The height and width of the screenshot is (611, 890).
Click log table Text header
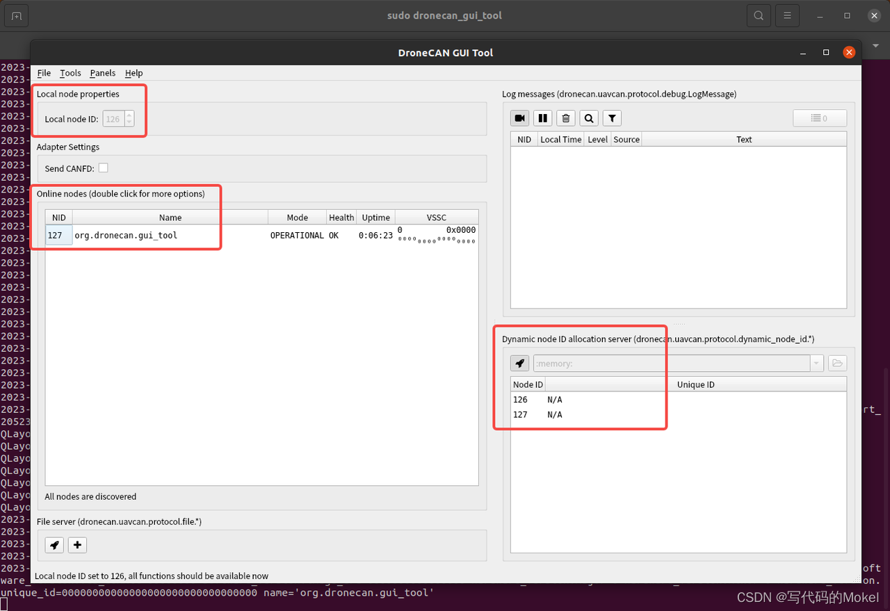pyautogui.click(x=744, y=139)
